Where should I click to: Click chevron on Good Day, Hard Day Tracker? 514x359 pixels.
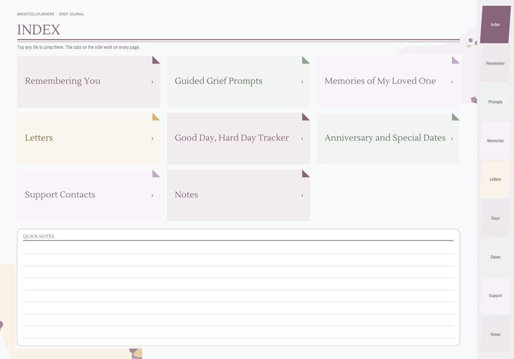point(302,138)
